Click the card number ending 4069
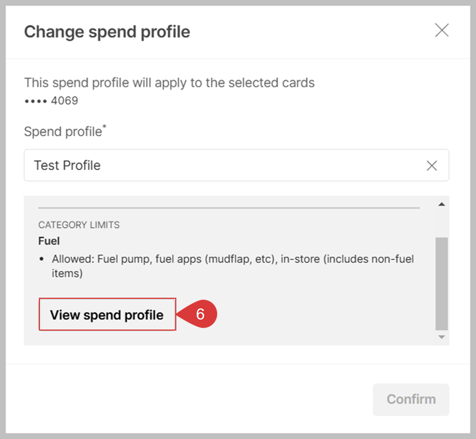Screen dimensions: 476x439 click(x=51, y=101)
